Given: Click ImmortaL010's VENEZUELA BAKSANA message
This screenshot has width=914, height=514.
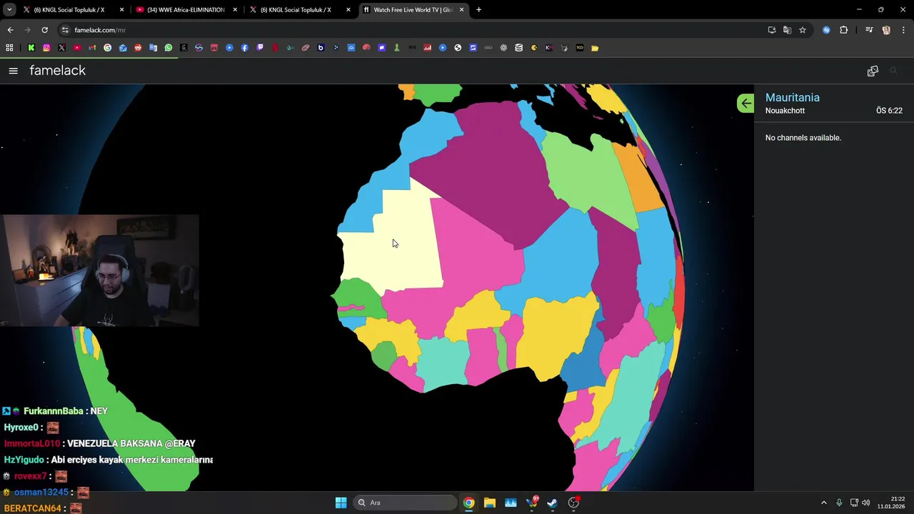Looking at the screenshot, I should (x=100, y=443).
